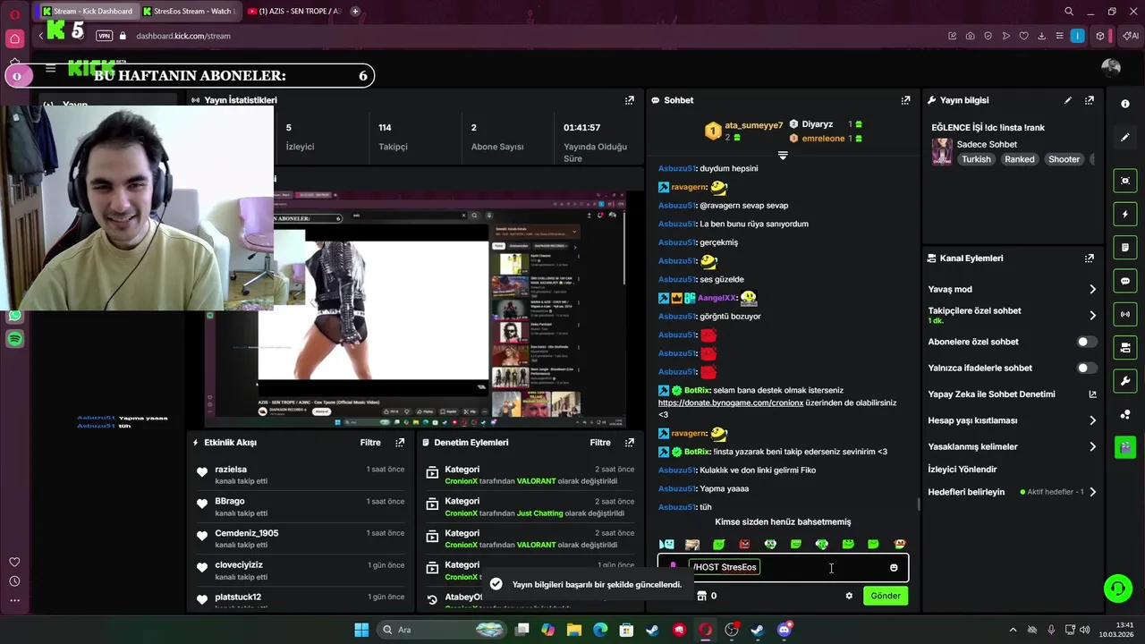Click the browser address bar URL
Screen dimensions: 1145x644
point(183,36)
